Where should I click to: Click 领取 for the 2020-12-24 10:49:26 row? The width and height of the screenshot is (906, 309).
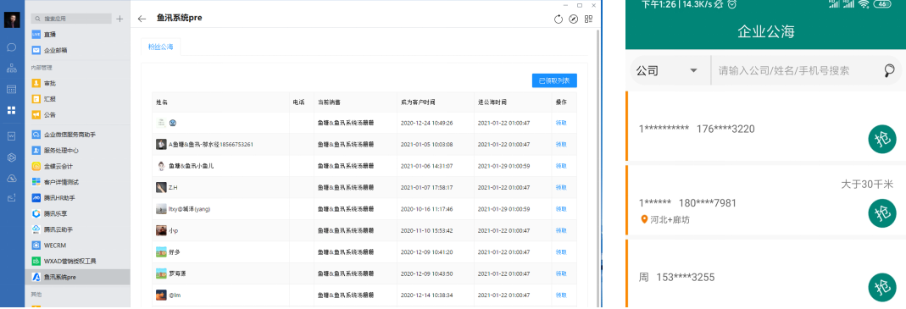pos(560,123)
